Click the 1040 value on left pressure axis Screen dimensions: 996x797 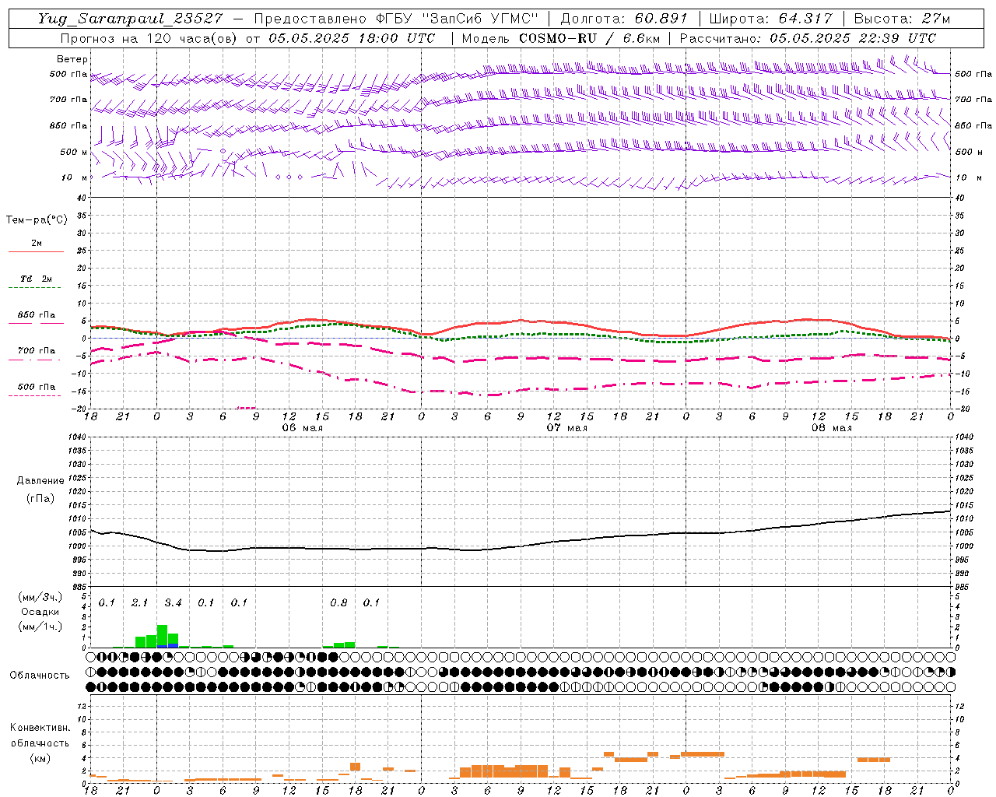pos(76,437)
